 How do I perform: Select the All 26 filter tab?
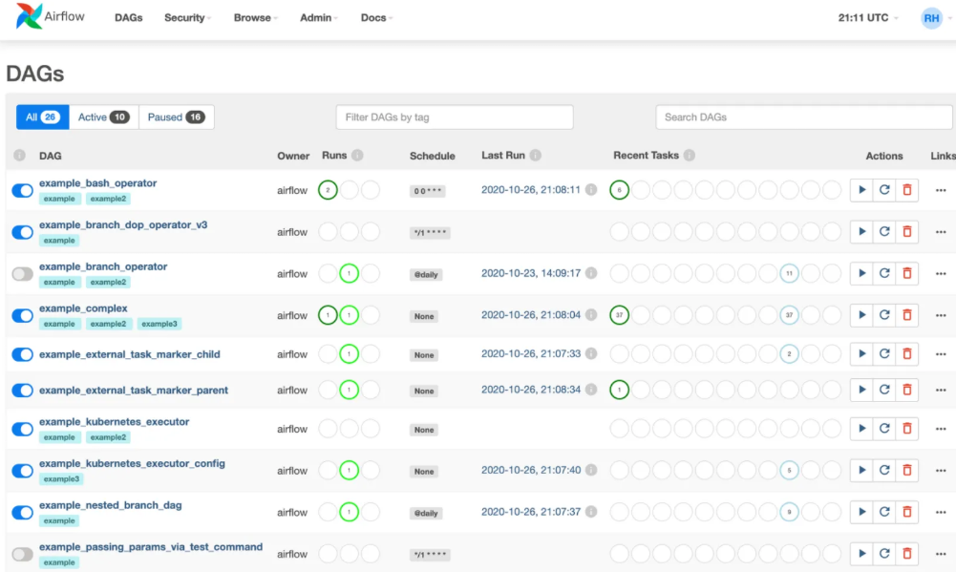[43, 117]
